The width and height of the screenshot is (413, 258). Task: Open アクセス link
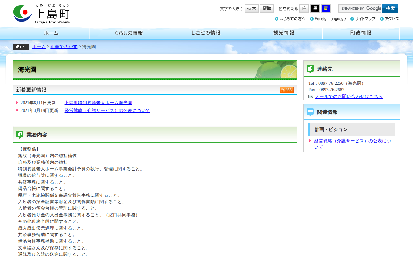[x=389, y=19]
